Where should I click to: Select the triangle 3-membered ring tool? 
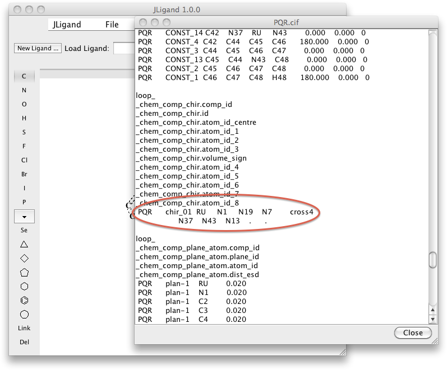[24, 244]
